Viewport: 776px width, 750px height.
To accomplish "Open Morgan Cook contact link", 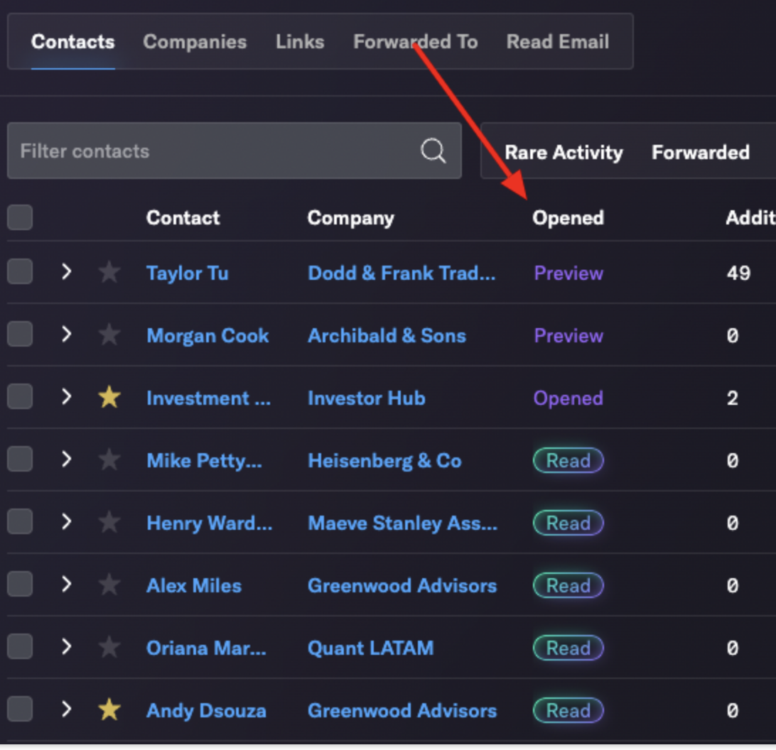I will tap(208, 335).
